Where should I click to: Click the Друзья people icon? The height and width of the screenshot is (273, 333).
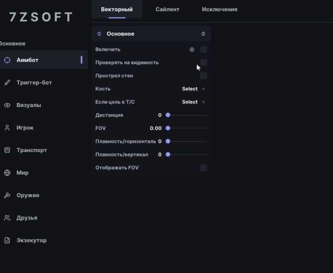click(x=7, y=218)
